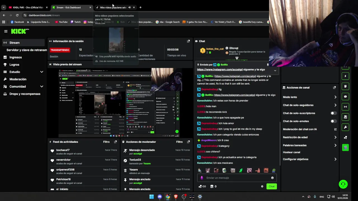358x201 pixels.
Task: Open Servidor y clave de retransmisión
Action: [x=27, y=50]
